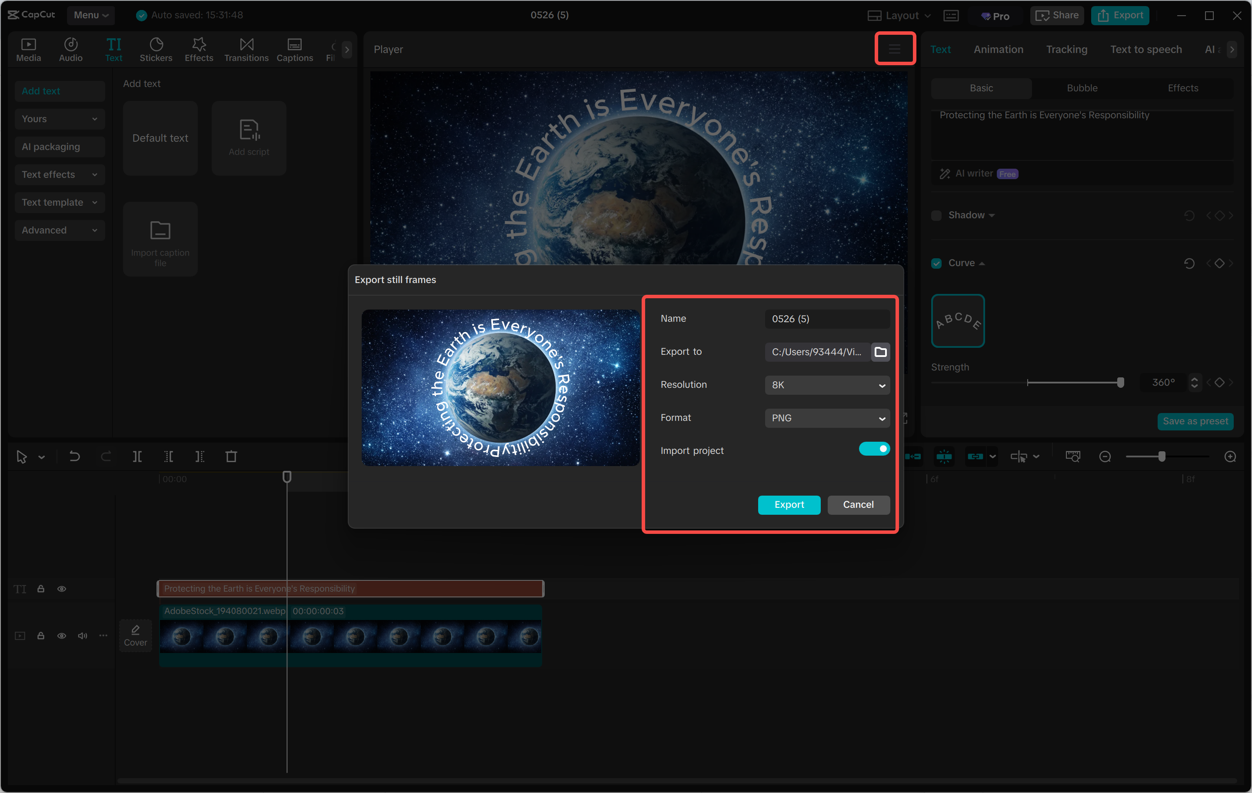Hide the text track
The image size is (1252, 793).
pos(62,589)
